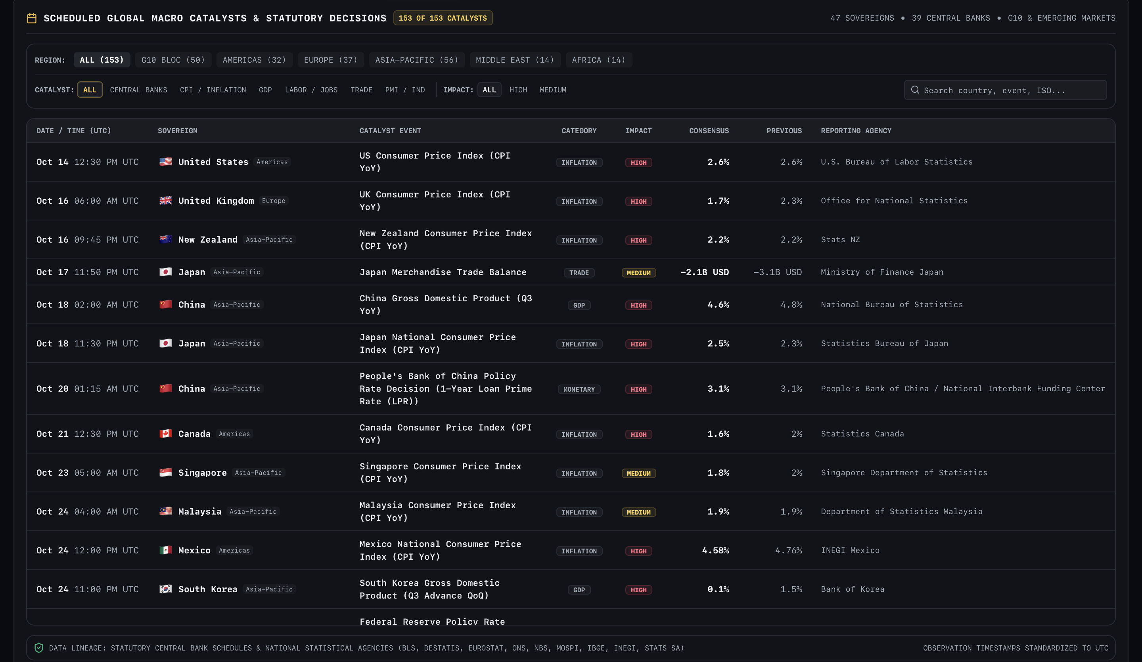1142x662 pixels.
Task: Click the MEDIUM impact badge in the Singapore row
Action: coord(638,473)
